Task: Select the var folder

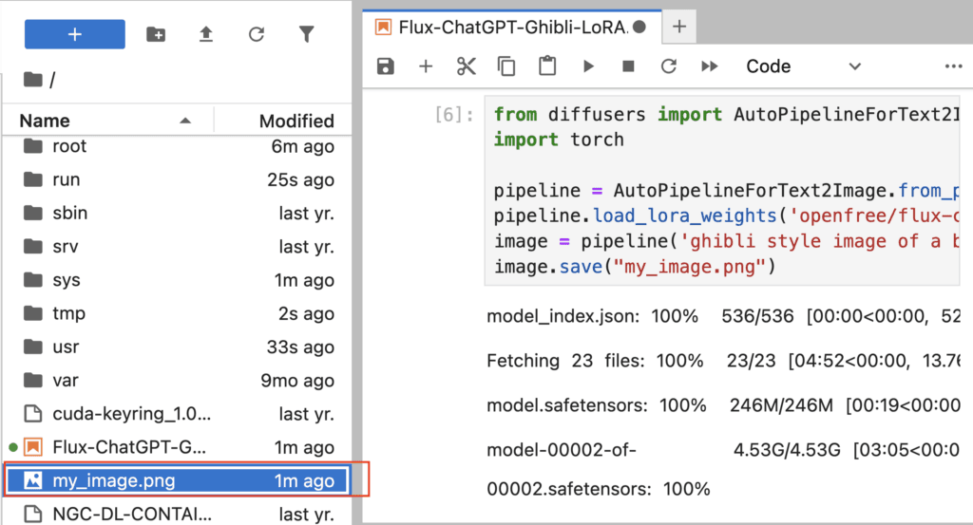Action: (x=178, y=381)
